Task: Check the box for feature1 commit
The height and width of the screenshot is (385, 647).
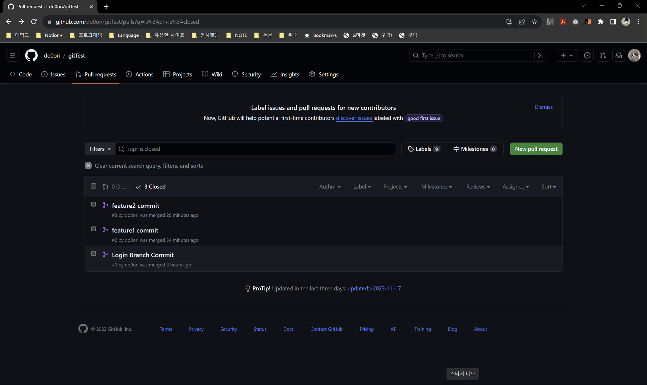Action: 93,229
